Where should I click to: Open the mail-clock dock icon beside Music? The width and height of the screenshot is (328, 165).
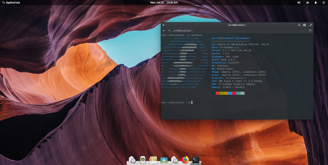pyautogui.click(x=132, y=160)
